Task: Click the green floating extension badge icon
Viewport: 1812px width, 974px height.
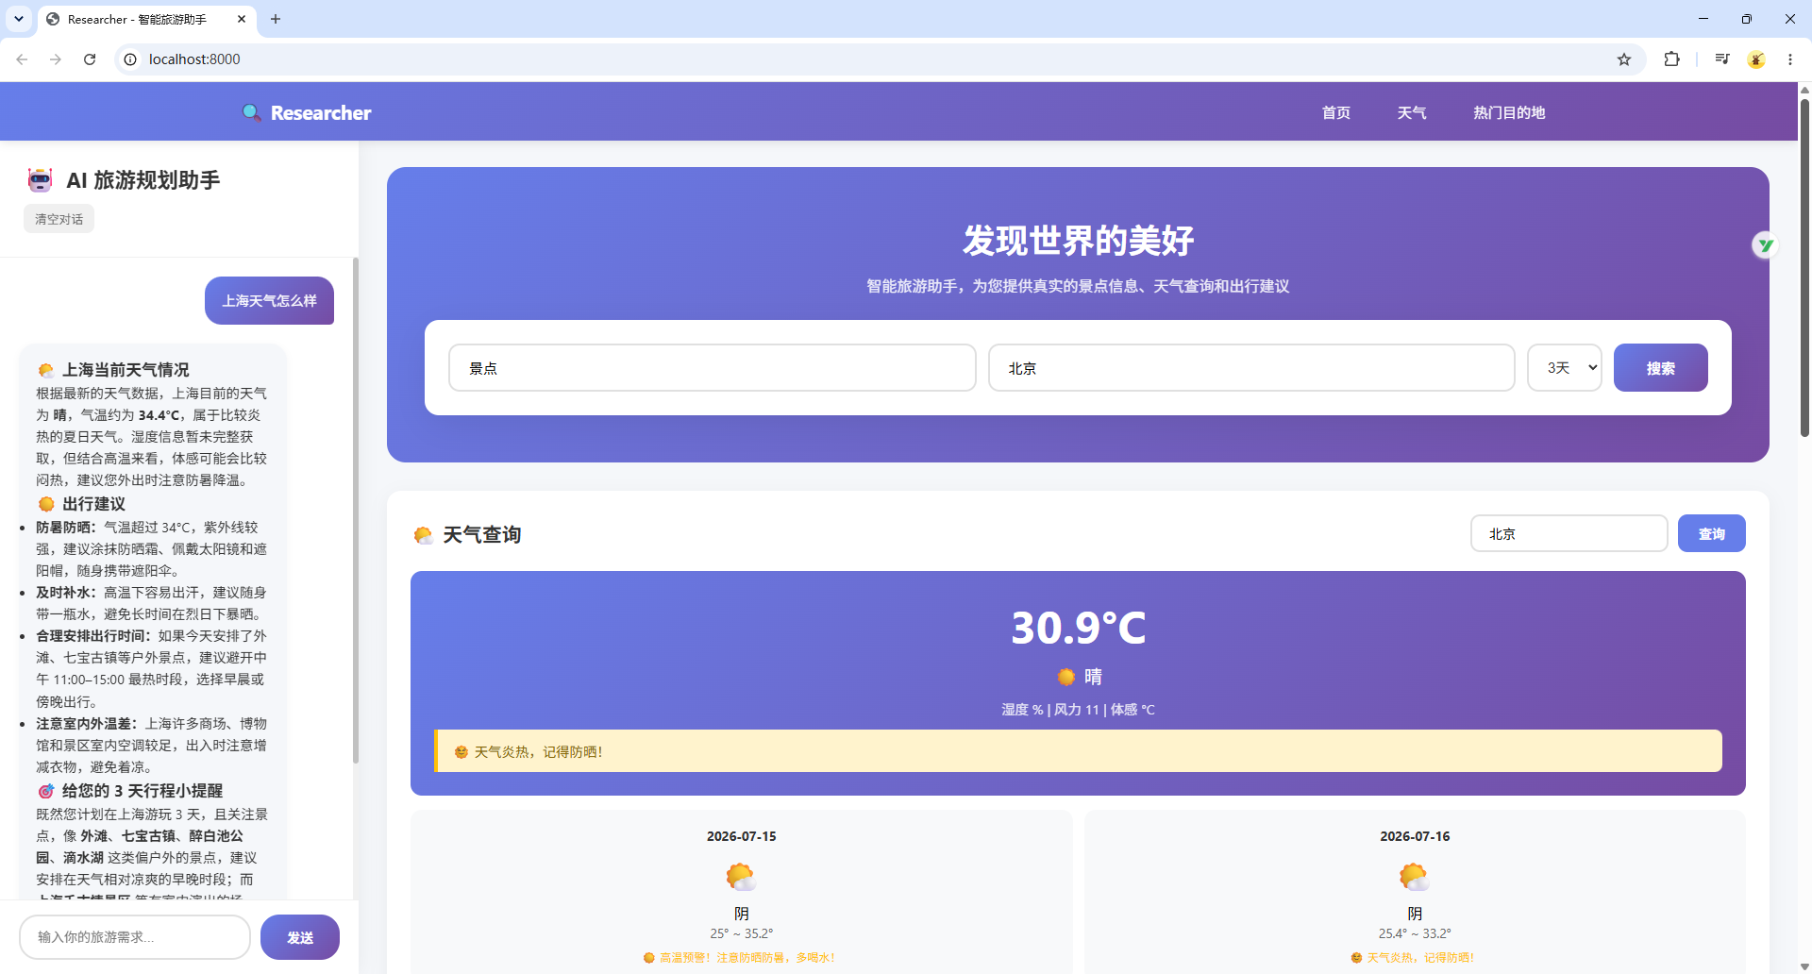Action: point(1765,245)
